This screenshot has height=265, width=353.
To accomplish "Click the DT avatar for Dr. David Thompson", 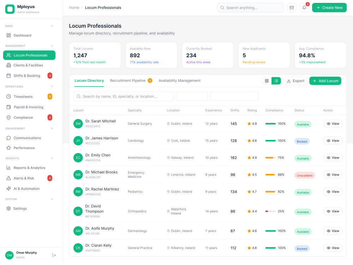I will [x=78, y=211].
